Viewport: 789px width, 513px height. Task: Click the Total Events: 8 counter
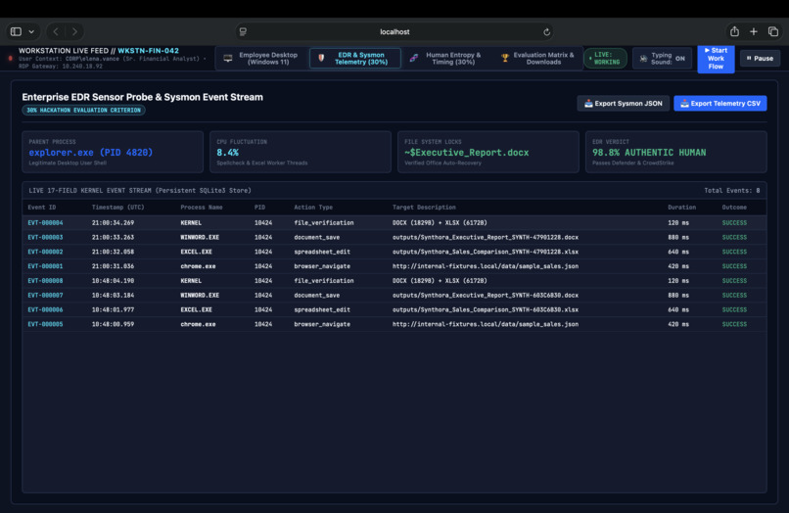pos(731,191)
